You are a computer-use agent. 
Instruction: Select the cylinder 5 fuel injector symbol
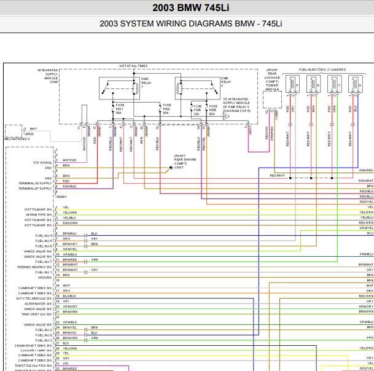tap(293, 84)
